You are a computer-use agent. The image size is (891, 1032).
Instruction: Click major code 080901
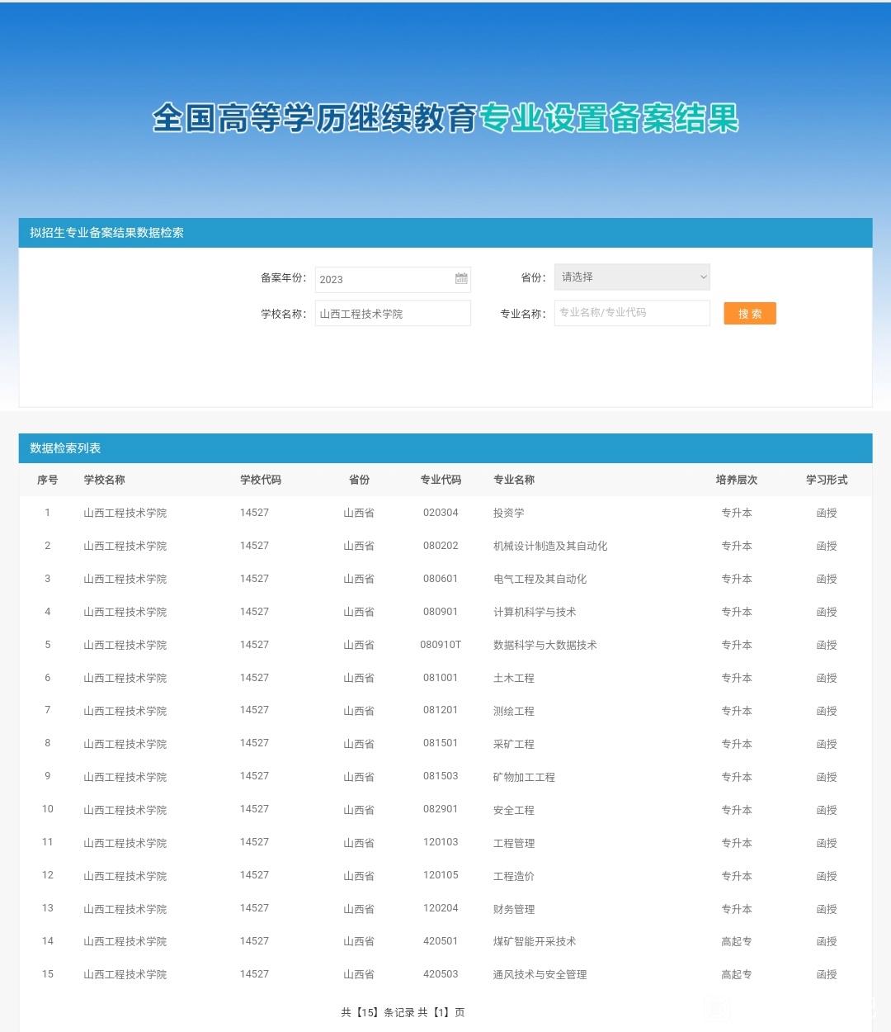coord(441,612)
